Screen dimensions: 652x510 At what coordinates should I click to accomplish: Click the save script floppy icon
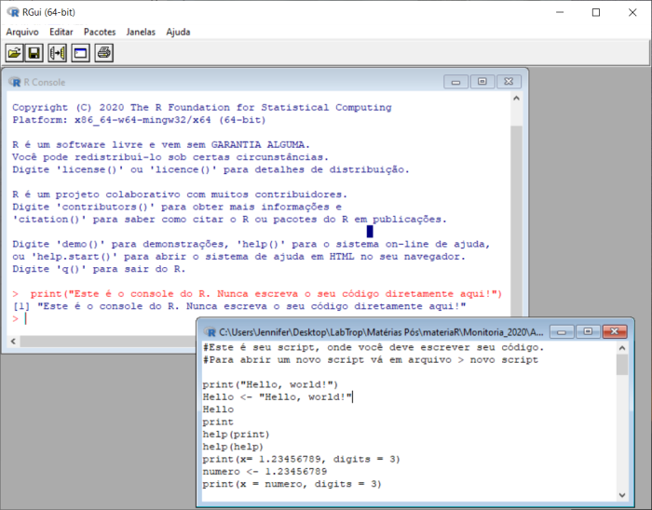[34, 53]
